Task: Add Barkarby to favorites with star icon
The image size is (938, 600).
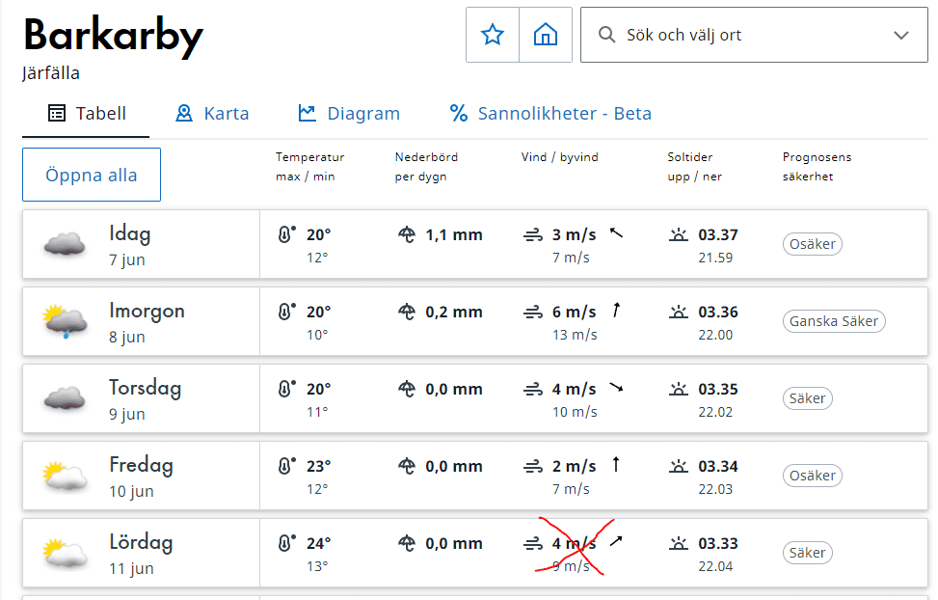Action: [x=493, y=35]
